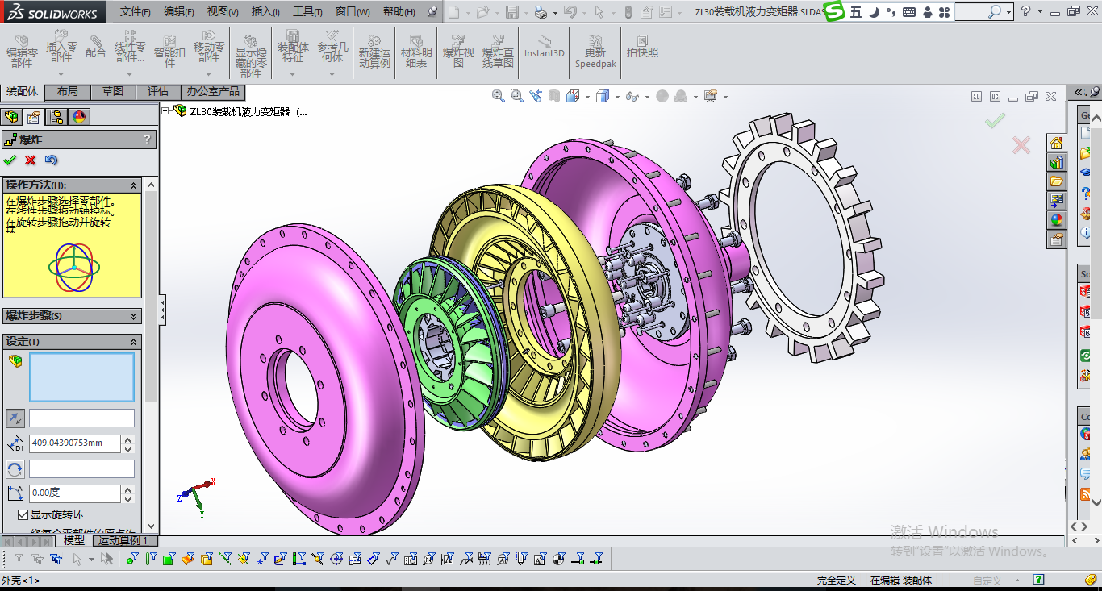Click the Filter Vertices icon in selection filter toolbar
1102x591 pixels.
tap(132, 558)
